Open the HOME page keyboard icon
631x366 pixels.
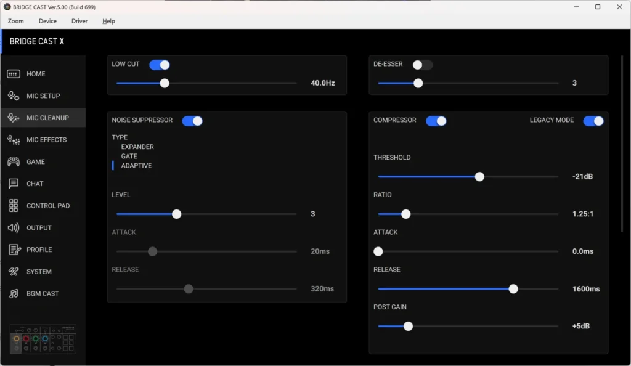(14, 74)
